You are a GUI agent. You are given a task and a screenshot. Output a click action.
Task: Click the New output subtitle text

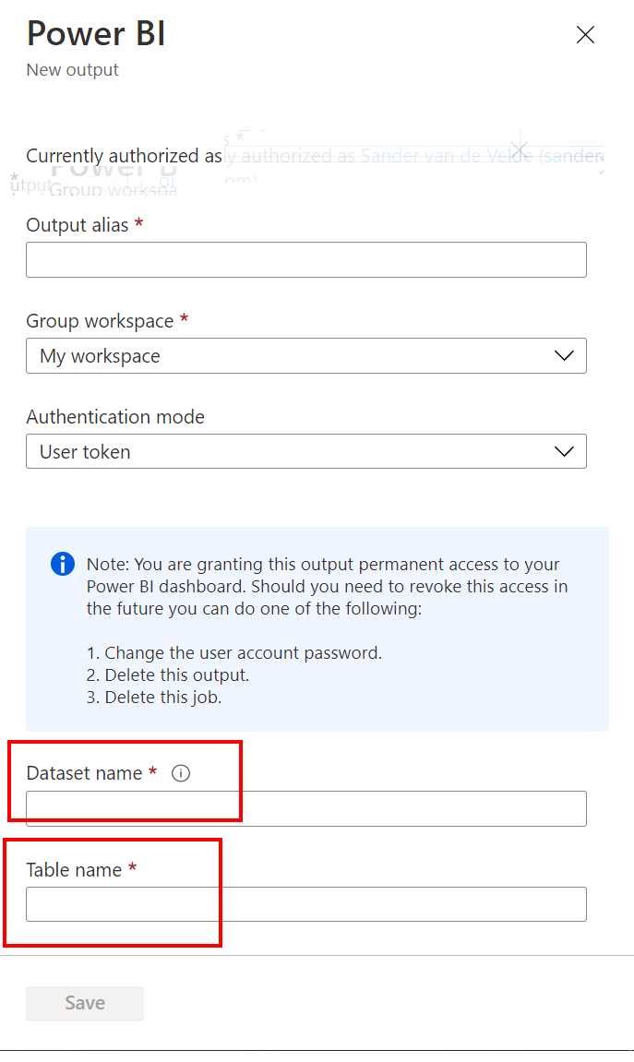point(73,70)
